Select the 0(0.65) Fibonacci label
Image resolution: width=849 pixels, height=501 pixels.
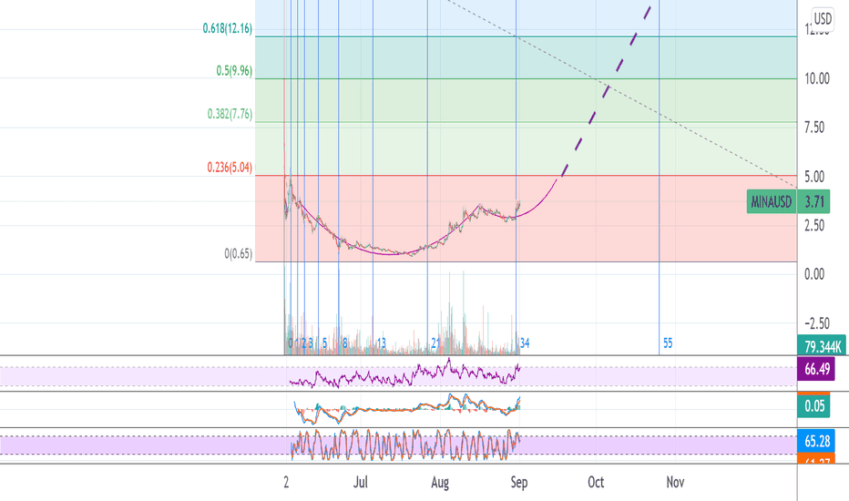(239, 253)
